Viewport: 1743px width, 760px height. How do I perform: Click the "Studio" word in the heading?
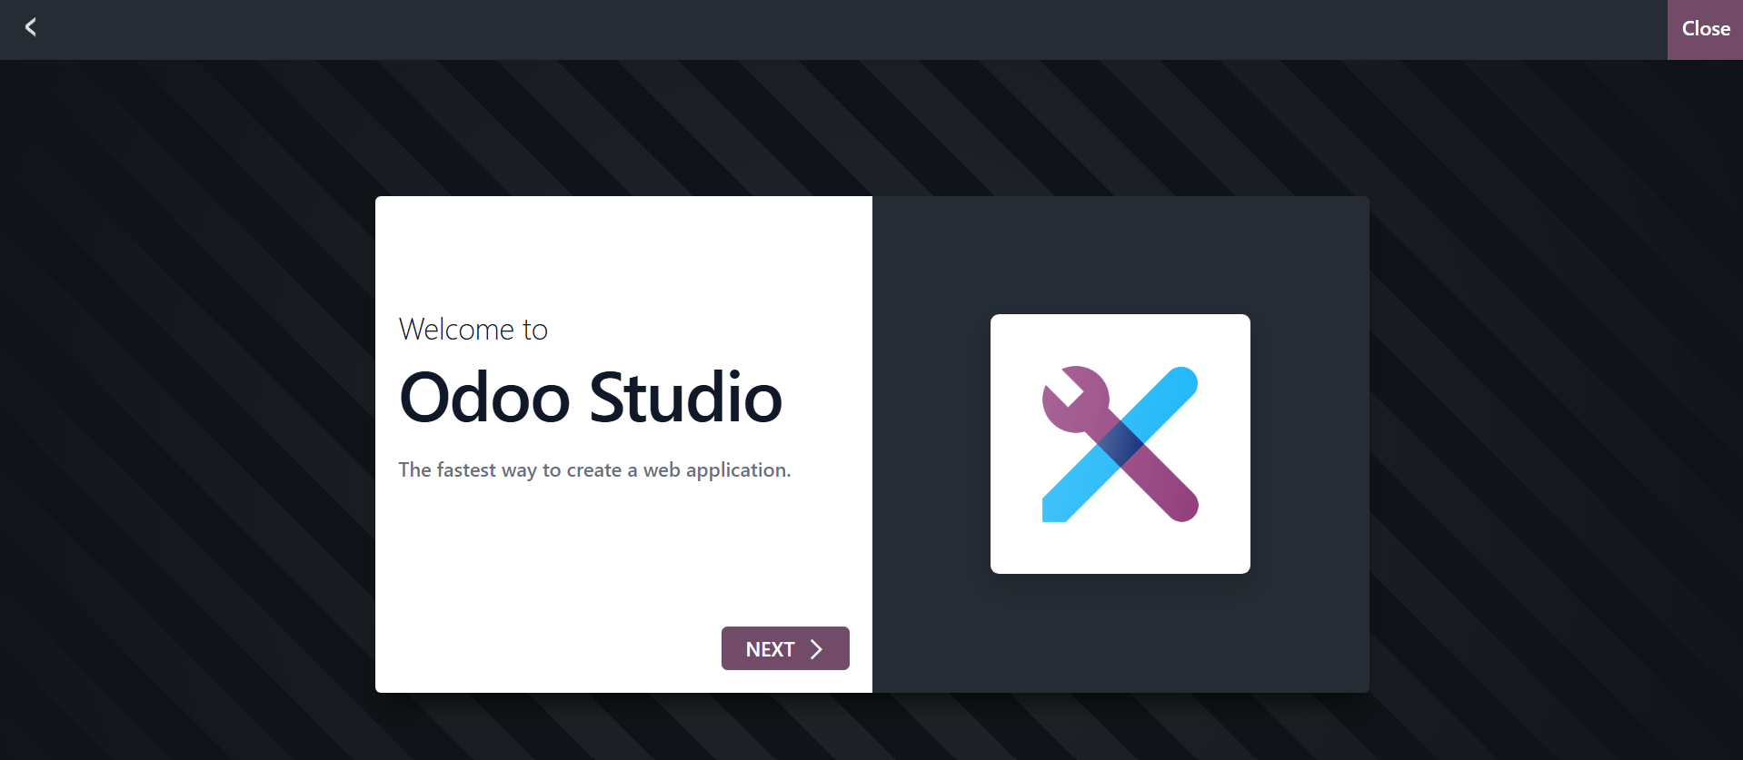[685, 398]
